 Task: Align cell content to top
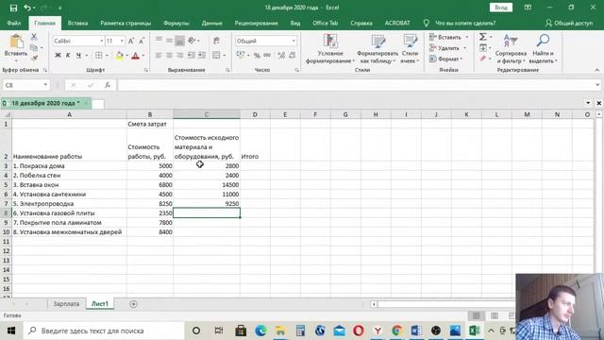pyautogui.click(x=159, y=40)
